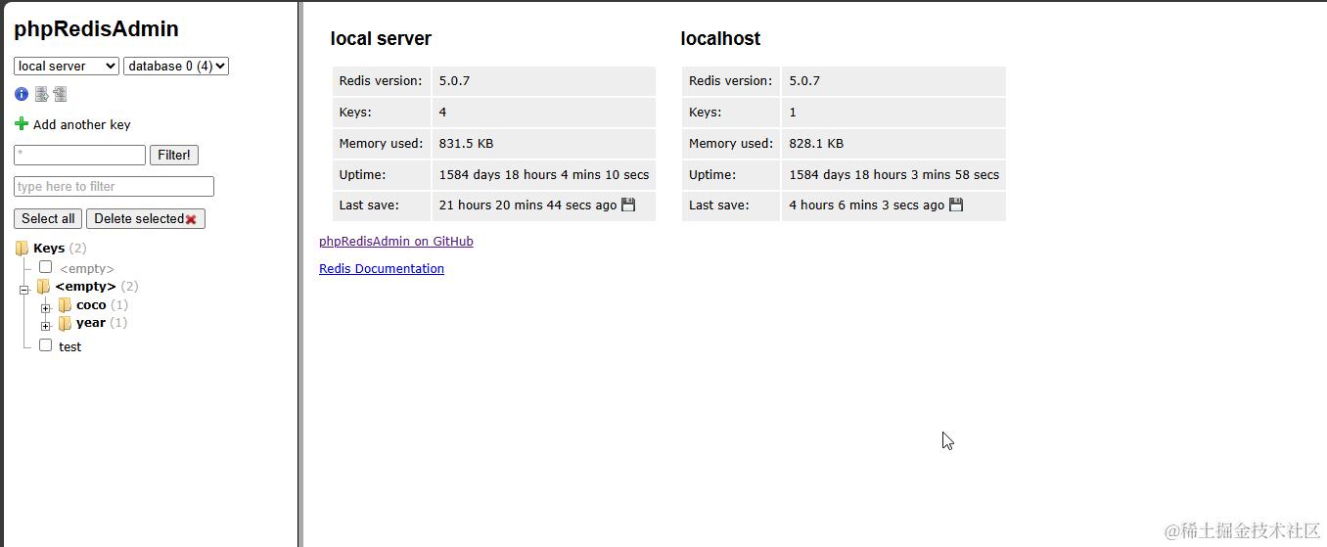The image size is (1327, 547).
Task: Click the localhost heading
Action: pos(720,38)
